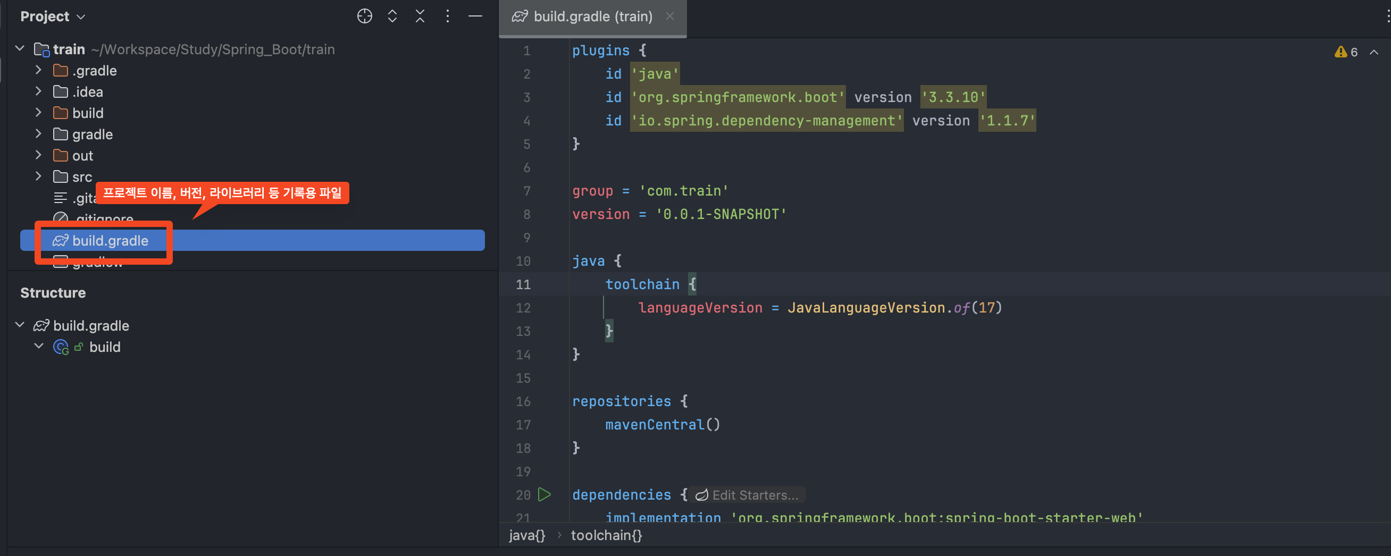Click the Structure panel title
The image size is (1391, 556).
[x=53, y=292]
